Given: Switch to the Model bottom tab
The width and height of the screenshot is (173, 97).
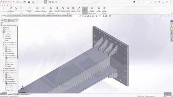Looking at the screenshot, I should point(10,94).
